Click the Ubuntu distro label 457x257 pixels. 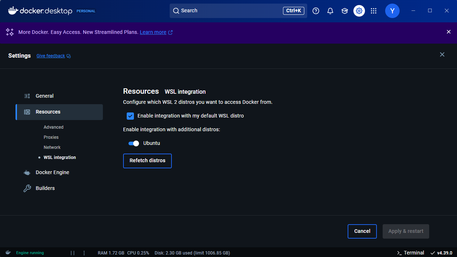[152, 143]
